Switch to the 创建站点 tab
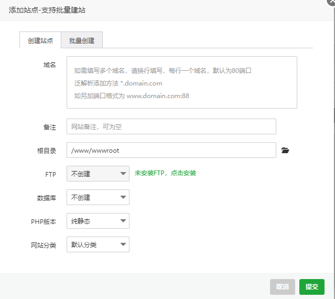335x299 pixels. tap(40, 40)
